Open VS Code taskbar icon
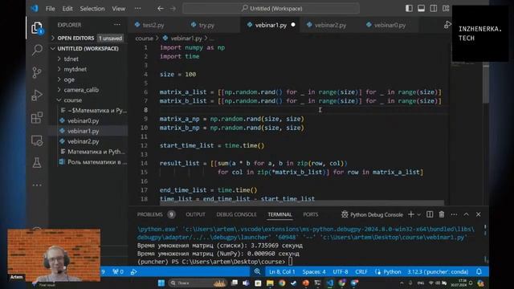 (x=330, y=283)
